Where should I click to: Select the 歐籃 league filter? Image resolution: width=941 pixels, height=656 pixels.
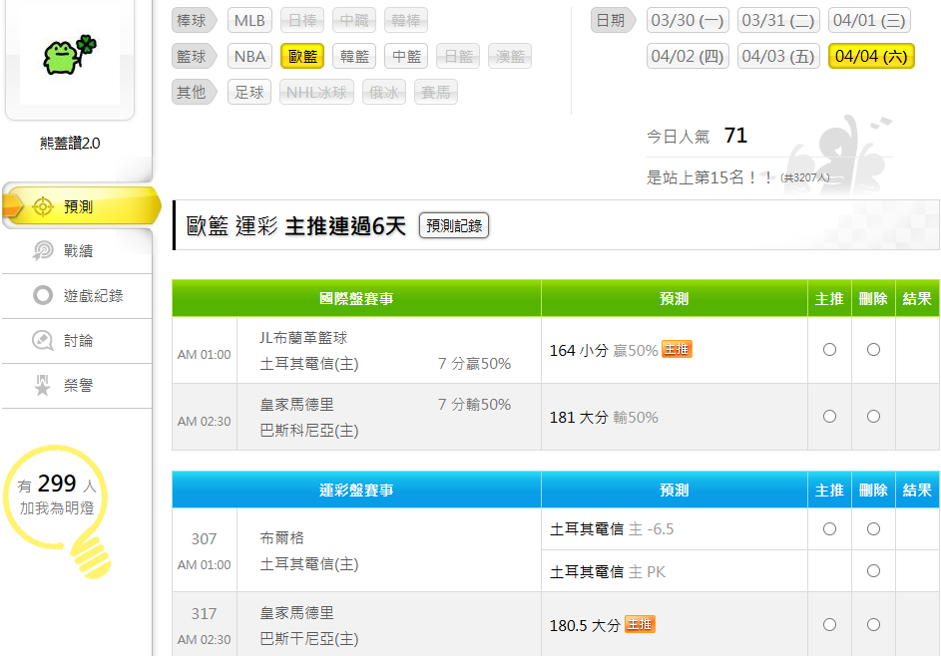(302, 57)
